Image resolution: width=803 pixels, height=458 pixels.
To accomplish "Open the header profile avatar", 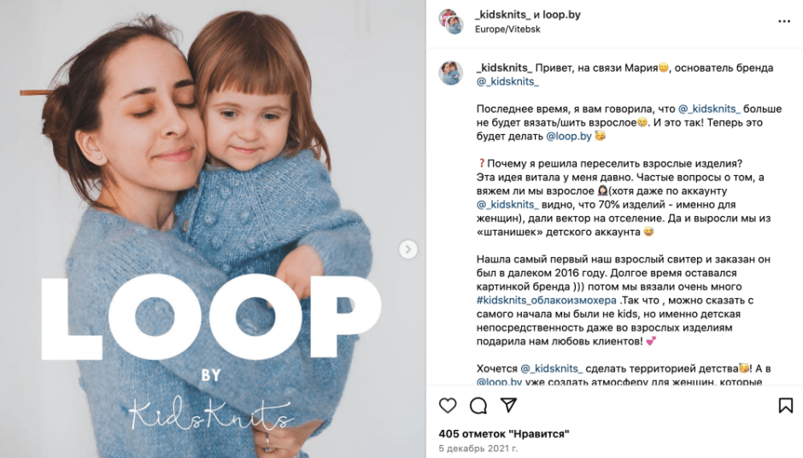I will point(450,21).
